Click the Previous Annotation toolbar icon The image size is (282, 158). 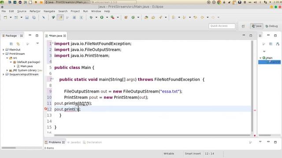(184, 18)
